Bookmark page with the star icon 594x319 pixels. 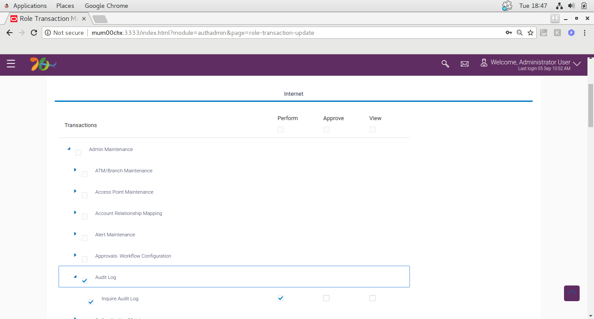pos(531,33)
